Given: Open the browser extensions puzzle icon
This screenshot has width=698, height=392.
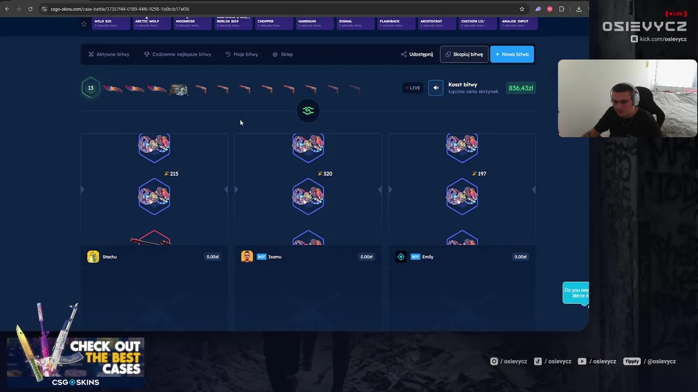Looking at the screenshot, I should pos(562,9).
